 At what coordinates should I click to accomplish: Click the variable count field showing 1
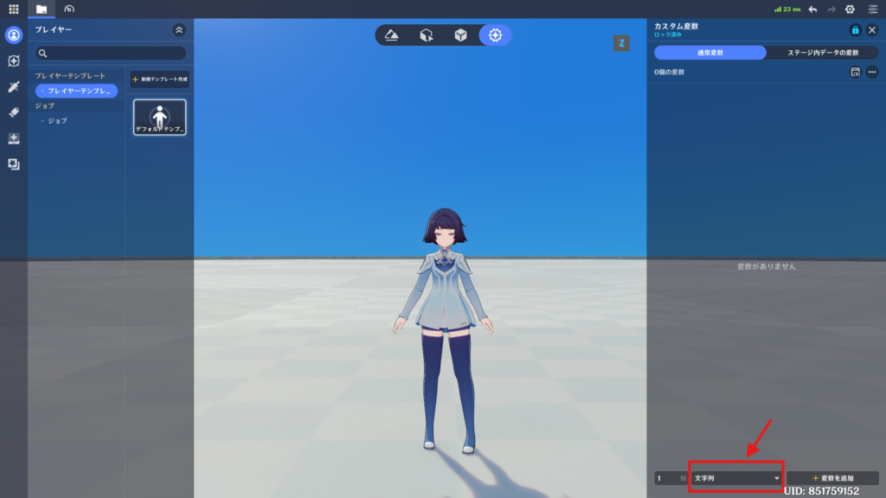[x=671, y=478]
